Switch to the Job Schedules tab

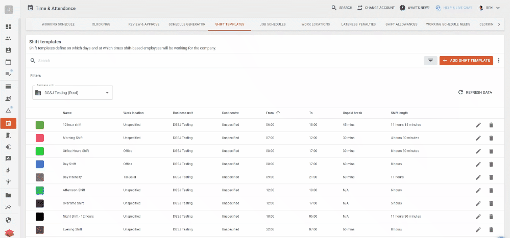(273, 24)
